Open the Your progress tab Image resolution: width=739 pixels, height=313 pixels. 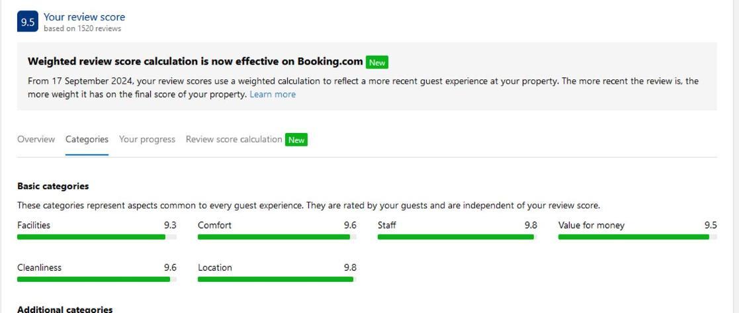pos(147,140)
